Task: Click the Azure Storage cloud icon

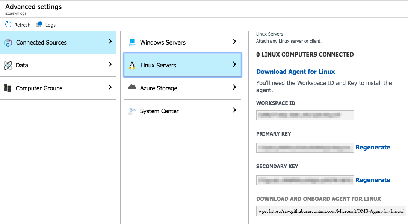Action: tap(132, 87)
